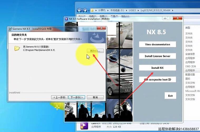
Task: Click install path C:\Program Files\Siemens\NX 8.5\ text
Action: [x=39, y=50]
